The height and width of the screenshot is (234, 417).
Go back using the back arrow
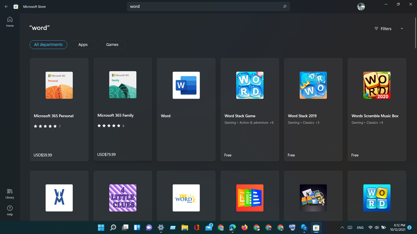coord(6,7)
